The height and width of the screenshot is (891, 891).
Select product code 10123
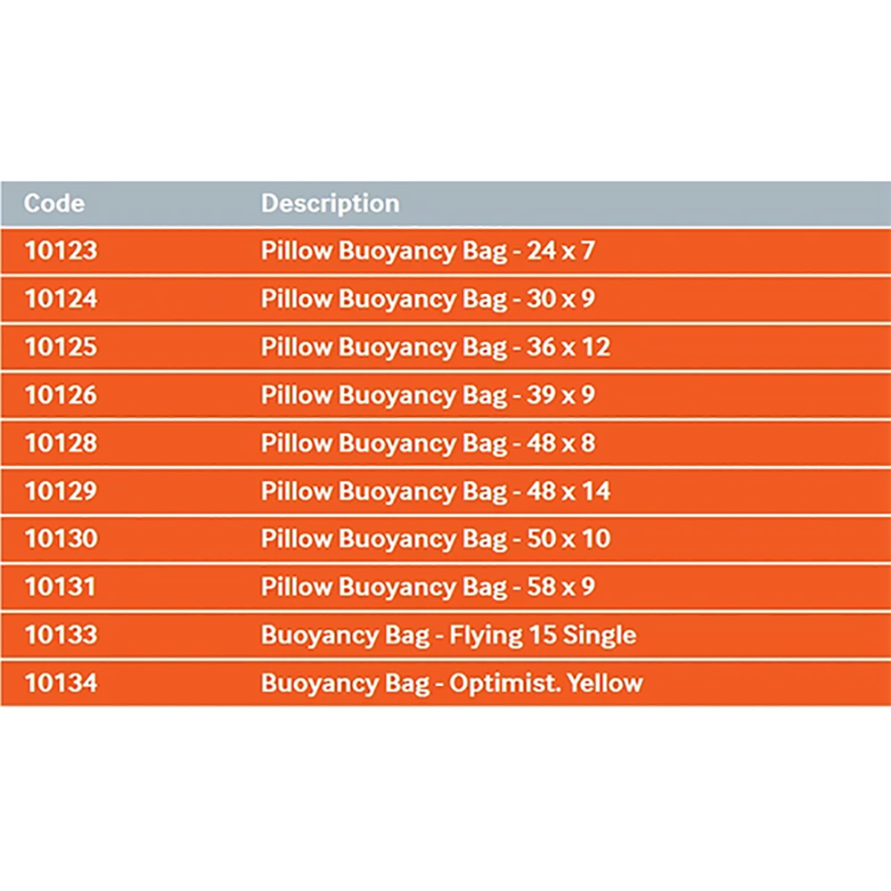tap(61, 251)
